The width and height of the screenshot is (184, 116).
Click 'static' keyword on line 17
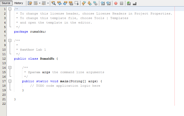[x=42, y=81]
